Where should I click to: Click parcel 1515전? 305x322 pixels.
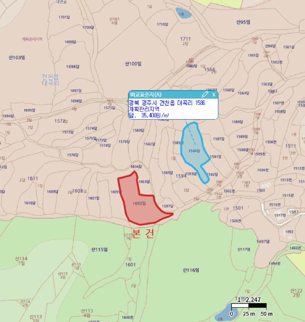[x=288, y=195]
